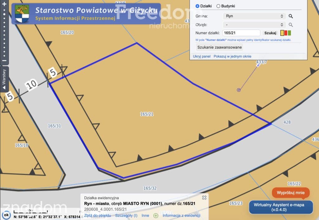Click Pokazuj w jednym oknie link
The width and height of the screenshot is (319, 220).
232,56
